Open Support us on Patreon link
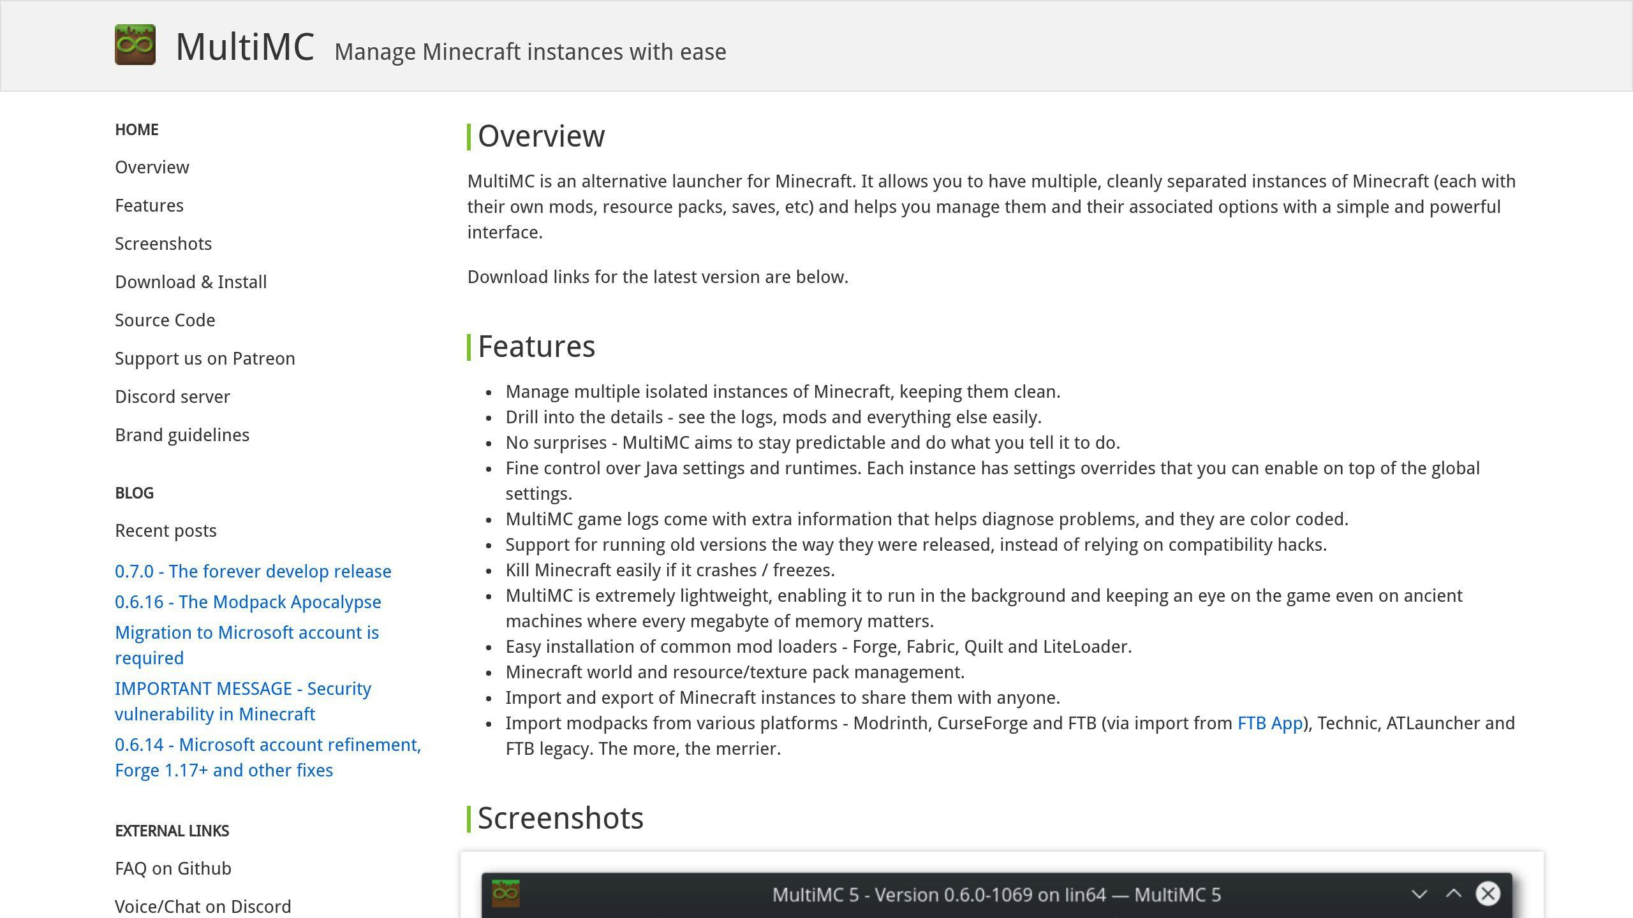This screenshot has width=1633, height=918. pyautogui.click(x=205, y=358)
